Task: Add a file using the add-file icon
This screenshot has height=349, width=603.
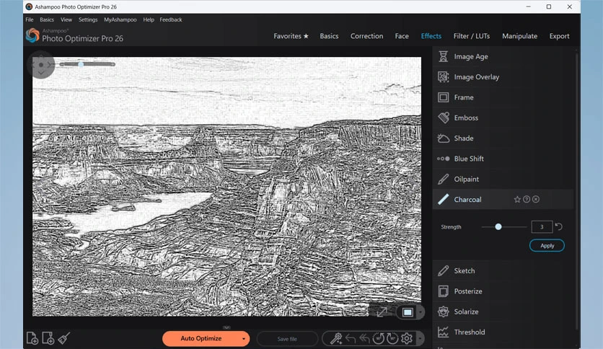Action: coord(32,338)
